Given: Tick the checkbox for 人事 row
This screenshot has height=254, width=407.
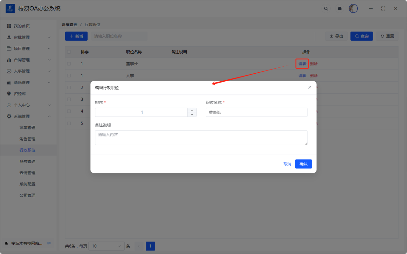Looking at the screenshot, I should 69,76.
